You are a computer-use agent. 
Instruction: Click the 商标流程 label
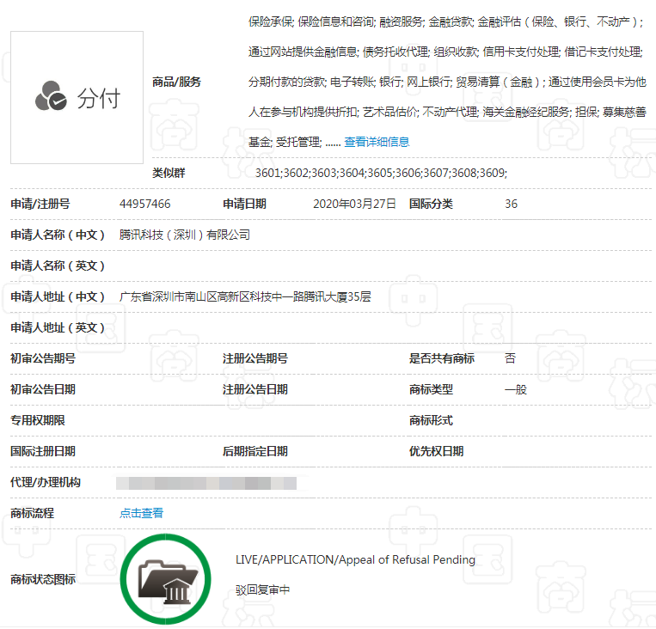pyautogui.click(x=32, y=514)
